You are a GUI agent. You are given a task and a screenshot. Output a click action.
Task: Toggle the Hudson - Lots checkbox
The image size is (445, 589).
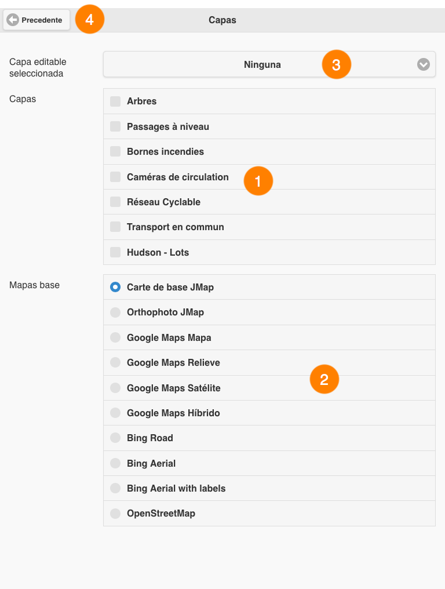[x=115, y=252]
